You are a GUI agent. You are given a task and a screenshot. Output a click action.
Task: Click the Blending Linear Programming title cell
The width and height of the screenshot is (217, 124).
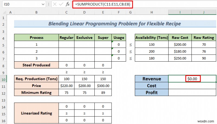[114, 24]
